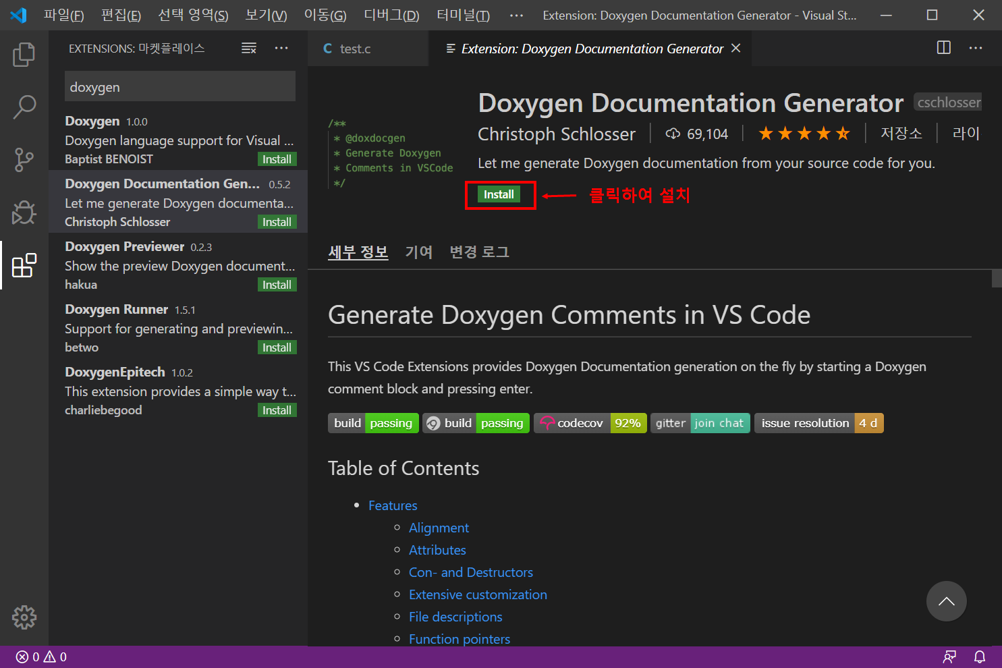
Task: Open the Source Control view
Action: point(24,160)
